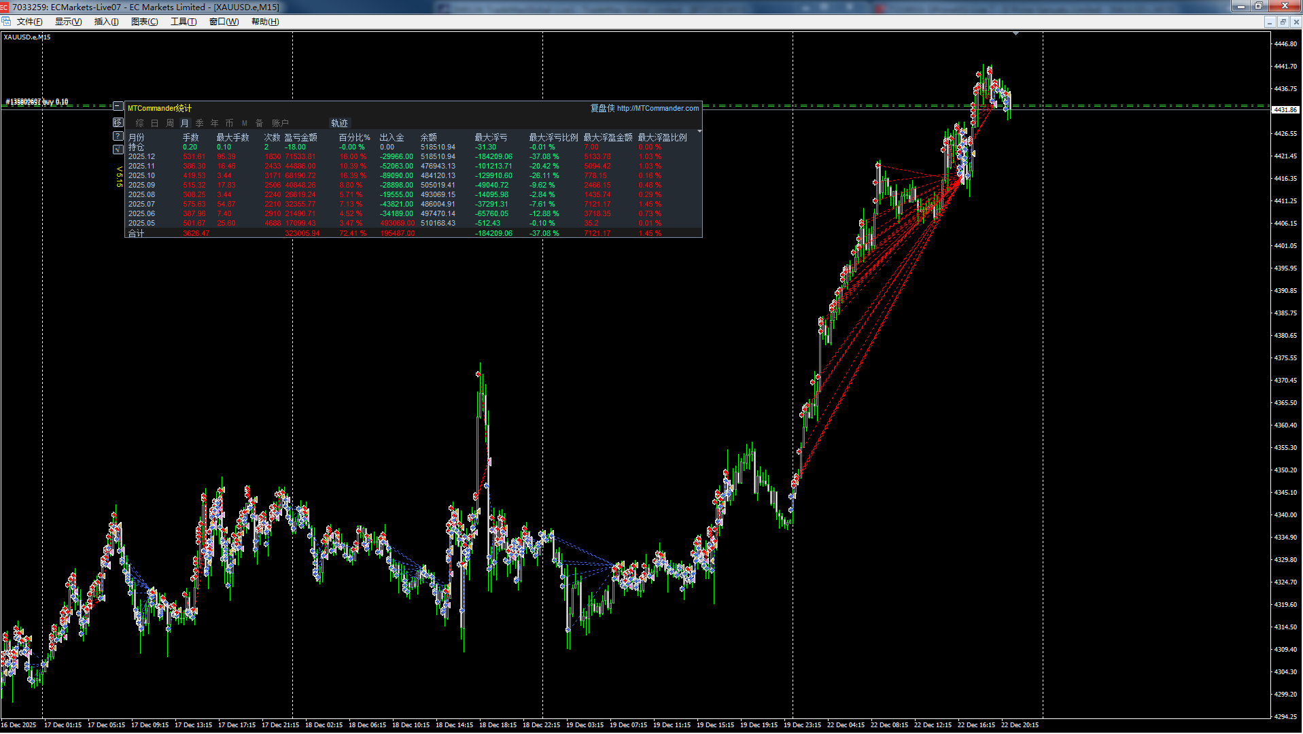Open the 文件(F) menu
The image size is (1303, 734).
(x=29, y=22)
